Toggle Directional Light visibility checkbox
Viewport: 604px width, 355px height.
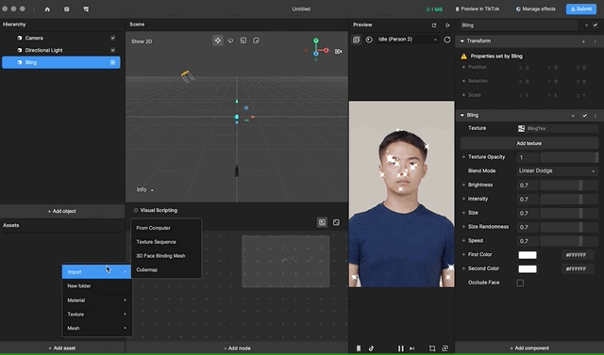pos(113,50)
